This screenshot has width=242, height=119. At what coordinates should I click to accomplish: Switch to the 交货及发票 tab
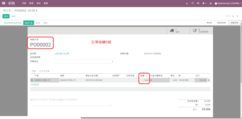click(45, 71)
